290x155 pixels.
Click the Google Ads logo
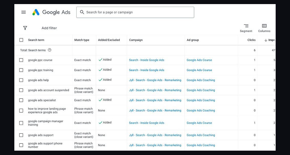[x=51, y=12]
